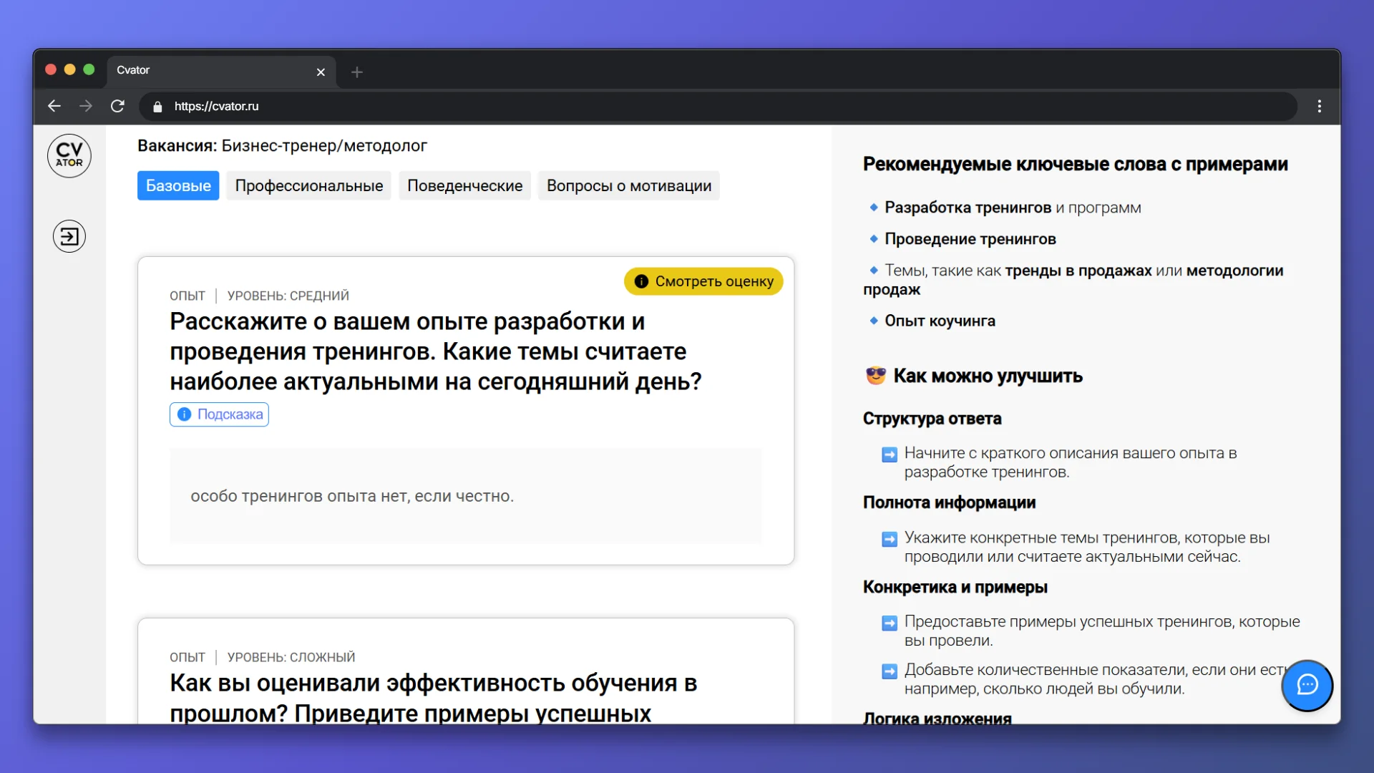Switch to the Профессиональные tab

point(309,185)
